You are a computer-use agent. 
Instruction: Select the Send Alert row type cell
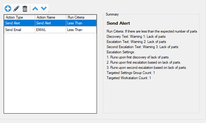[x=19, y=23]
